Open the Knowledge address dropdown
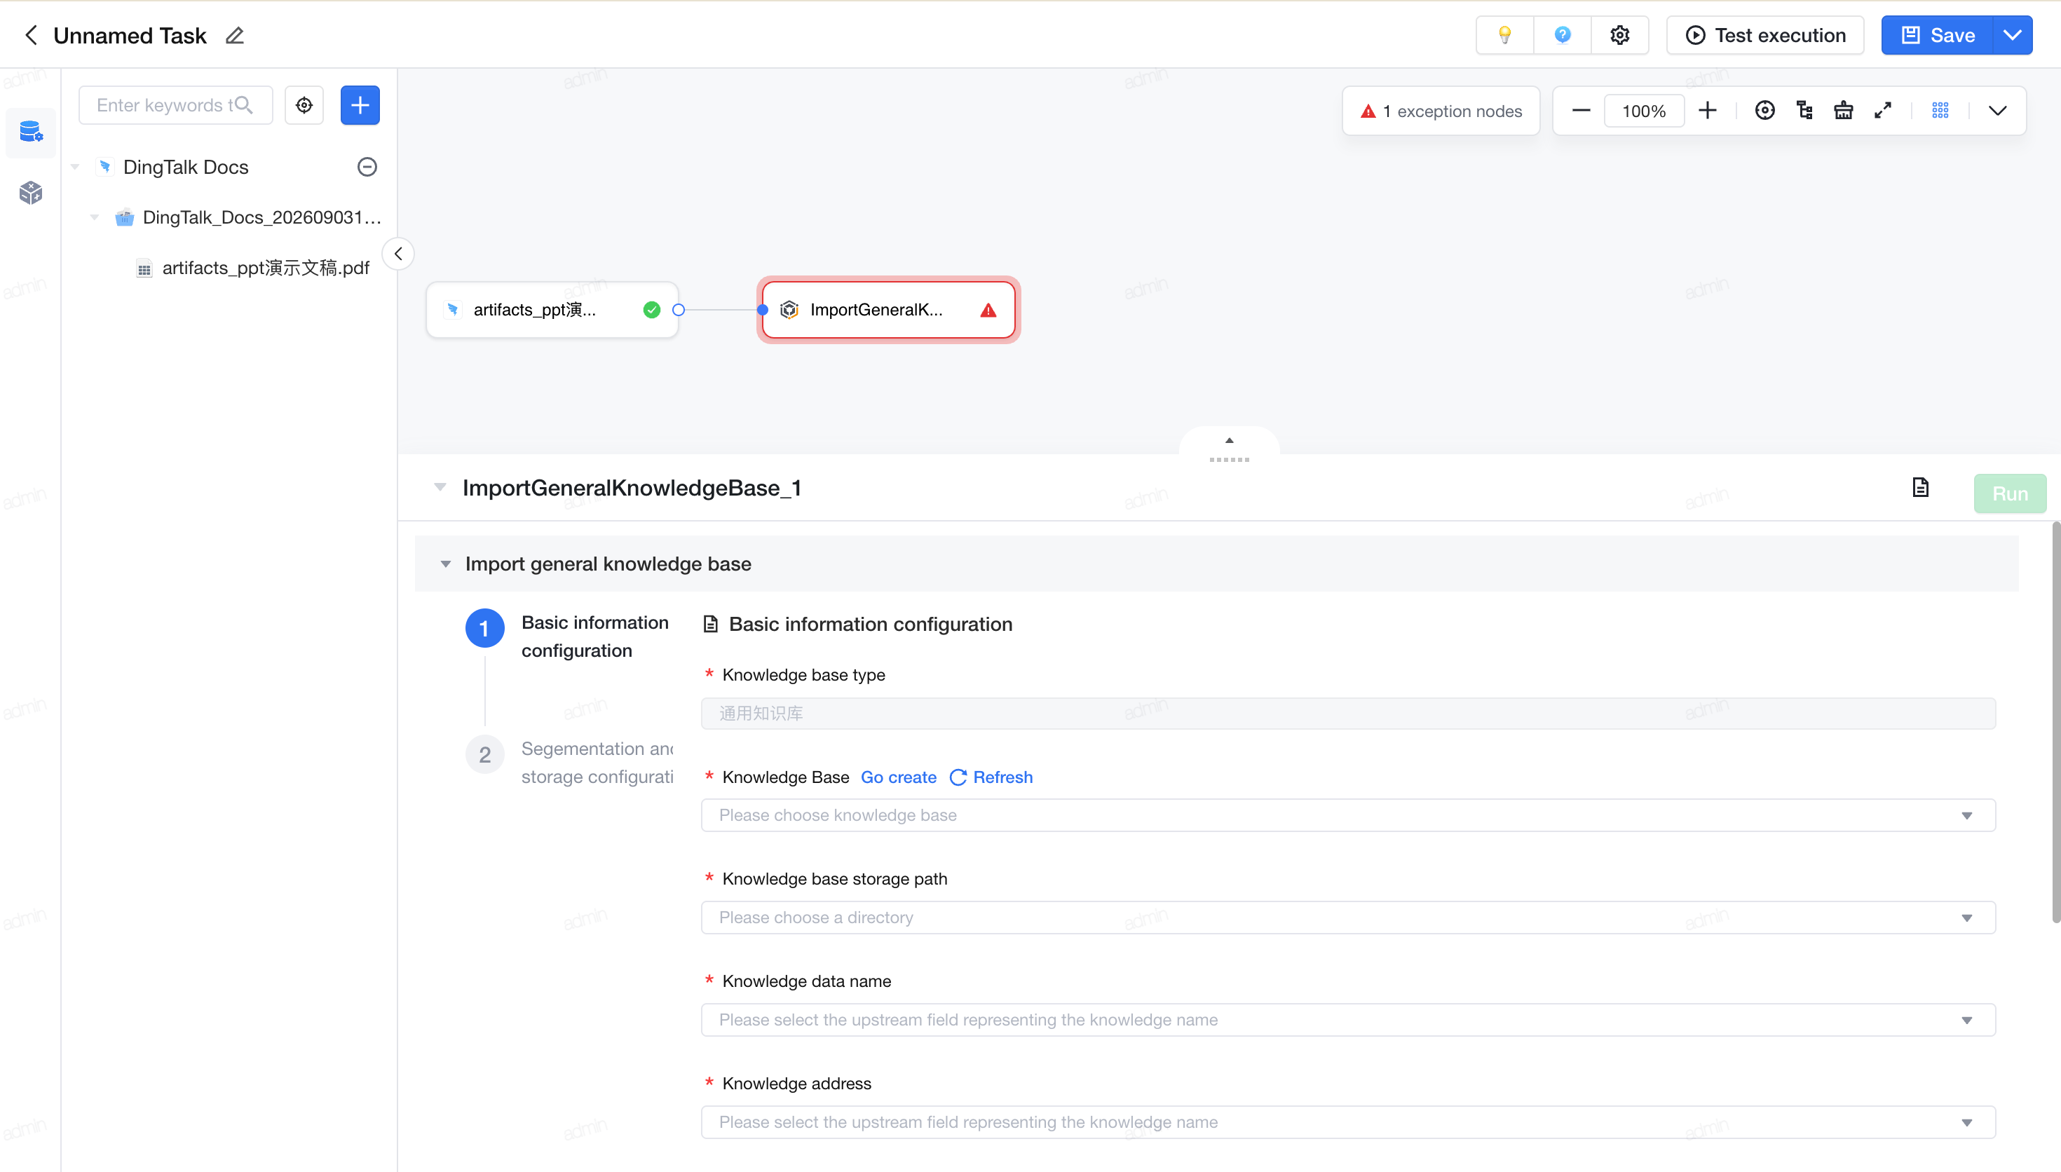Viewport: 2061px width, 1172px height. click(x=1348, y=1122)
